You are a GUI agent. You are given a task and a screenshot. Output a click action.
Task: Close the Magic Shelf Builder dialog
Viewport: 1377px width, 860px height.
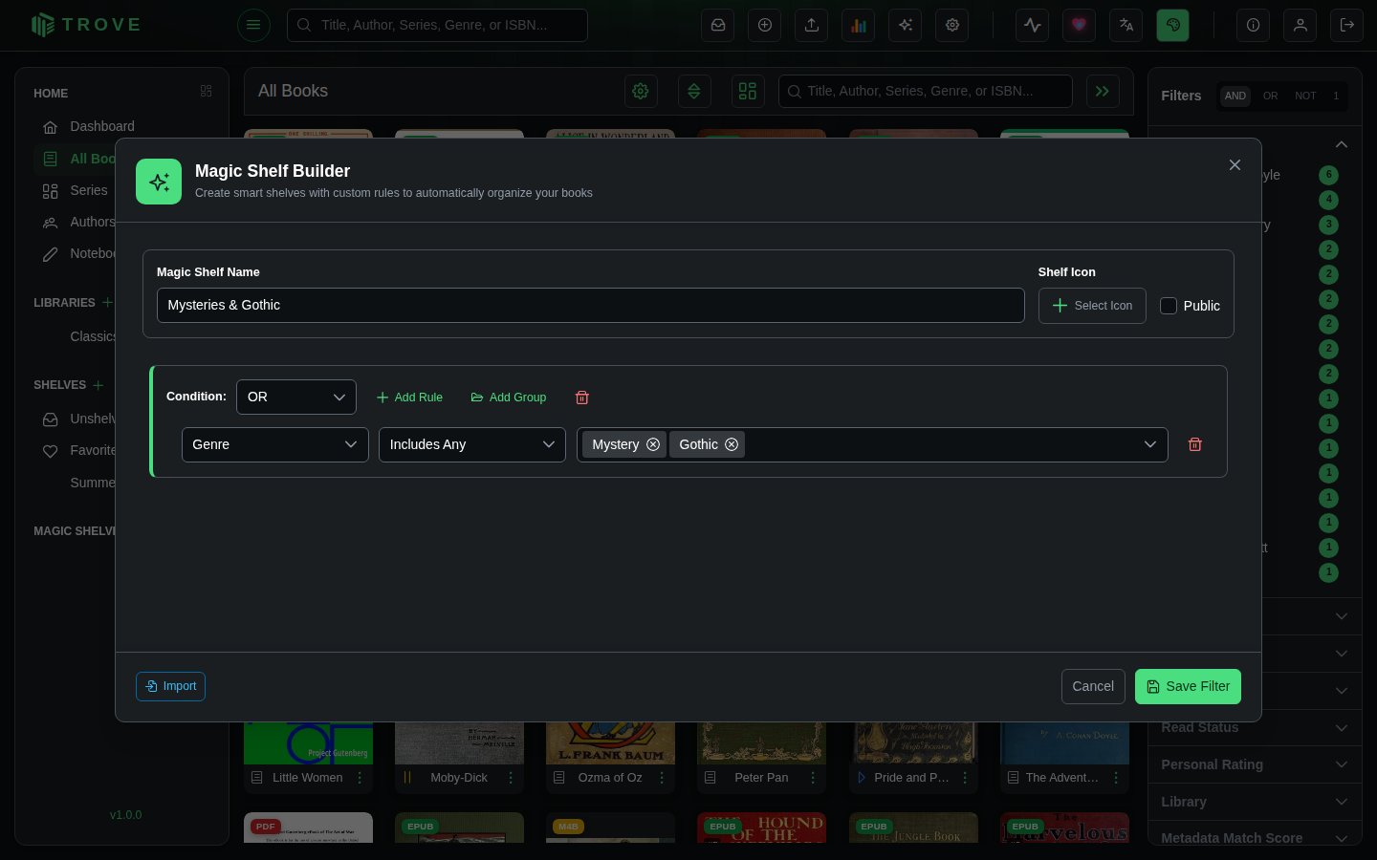click(x=1235, y=165)
